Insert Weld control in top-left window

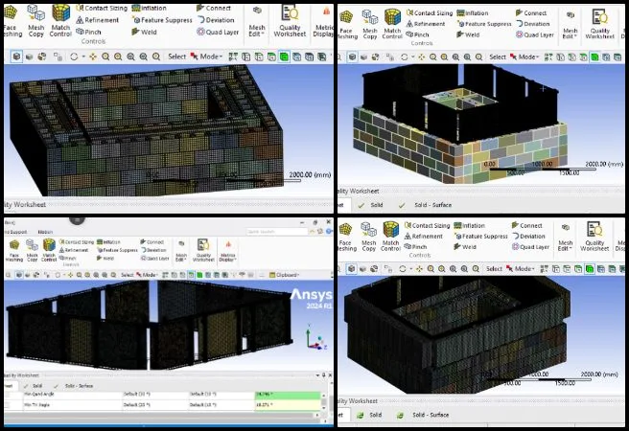click(145, 32)
